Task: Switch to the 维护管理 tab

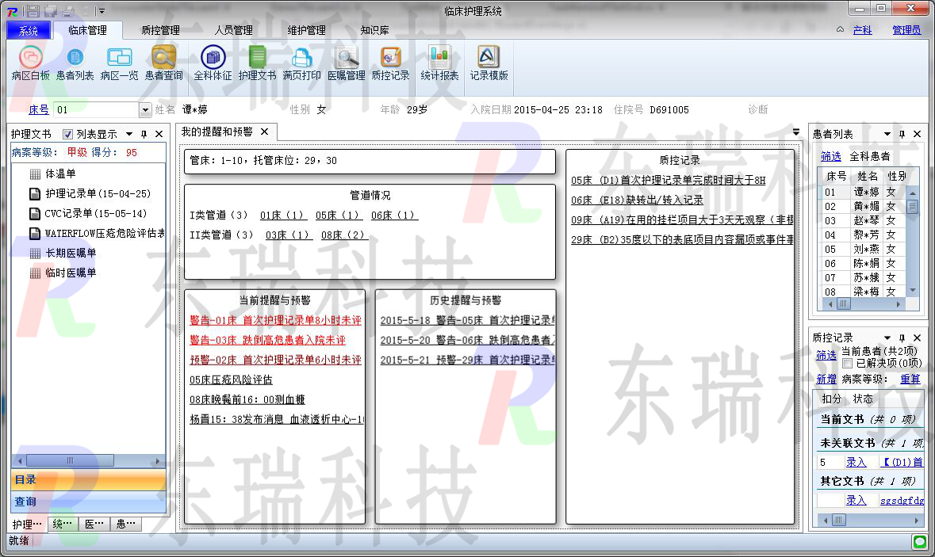Action: (x=306, y=30)
